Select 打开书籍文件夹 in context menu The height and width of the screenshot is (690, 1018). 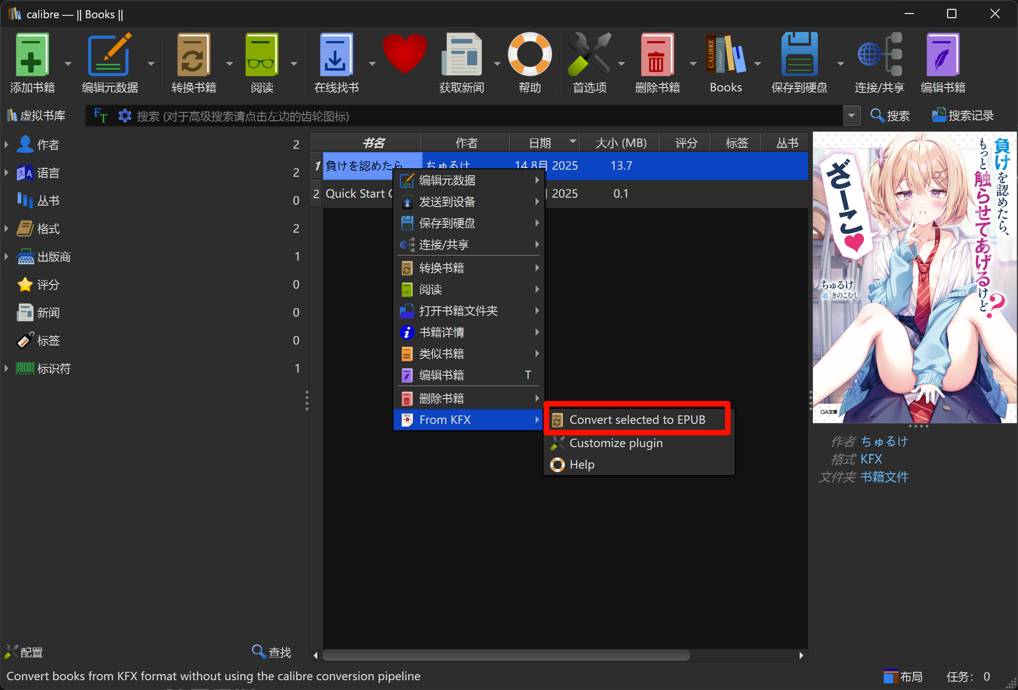(468, 310)
